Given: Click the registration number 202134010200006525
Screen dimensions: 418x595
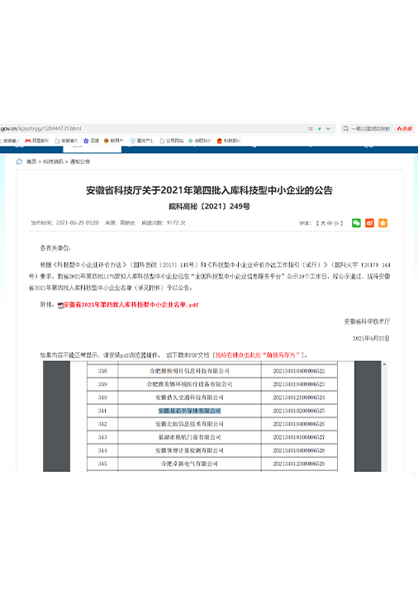Looking at the screenshot, I should 299,411.
